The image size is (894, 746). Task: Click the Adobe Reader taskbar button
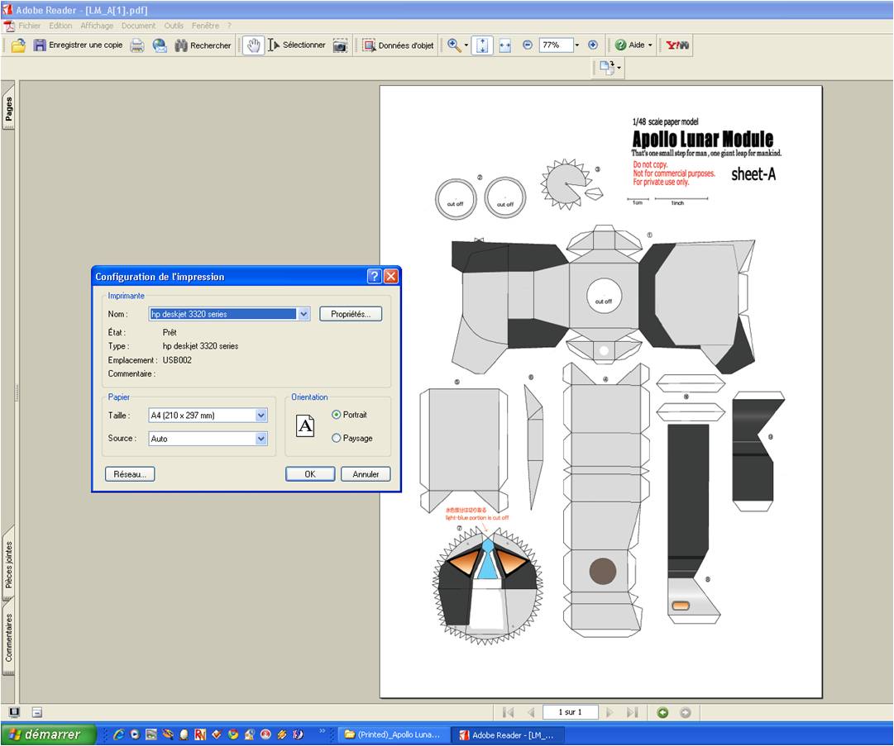coord(507,734)
